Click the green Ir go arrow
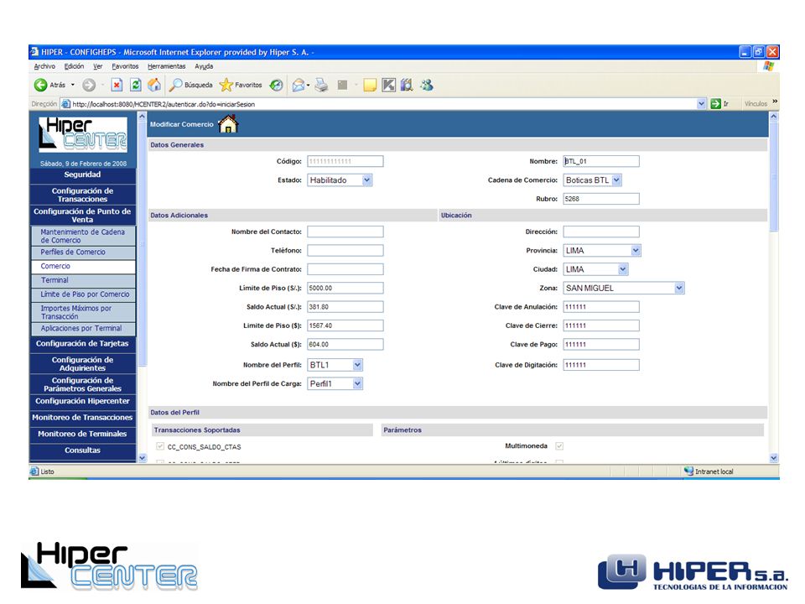 tap(715, 104)
